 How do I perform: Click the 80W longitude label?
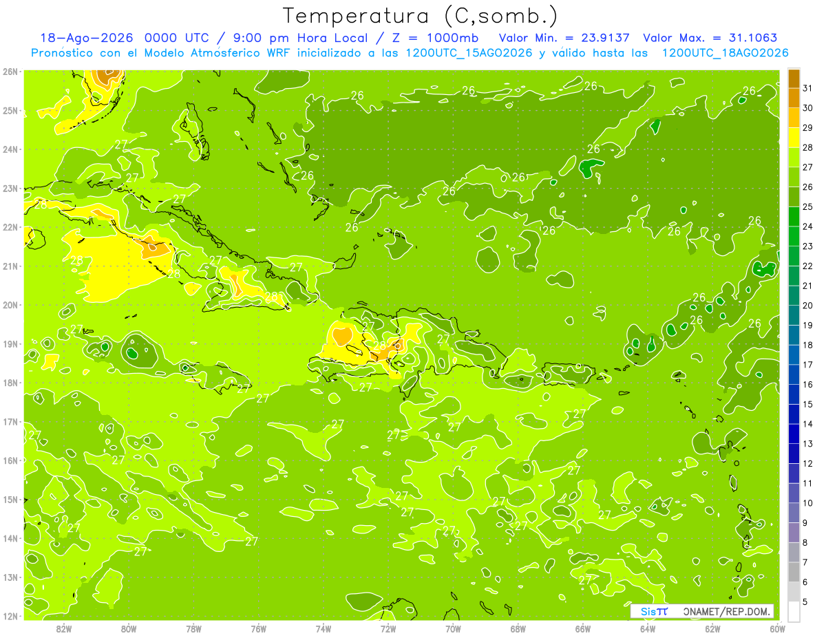coord(129,628)
